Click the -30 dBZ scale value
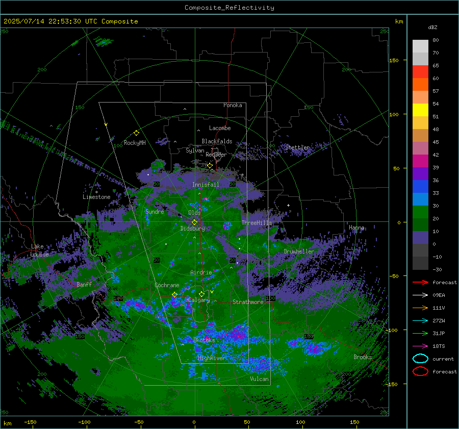 tap(437, 269)
